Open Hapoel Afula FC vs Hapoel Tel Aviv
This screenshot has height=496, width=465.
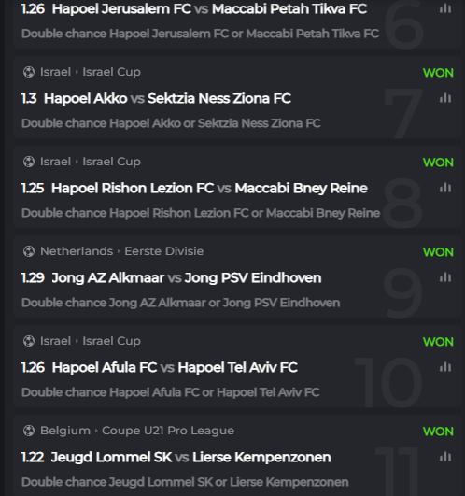click(175, 368)
